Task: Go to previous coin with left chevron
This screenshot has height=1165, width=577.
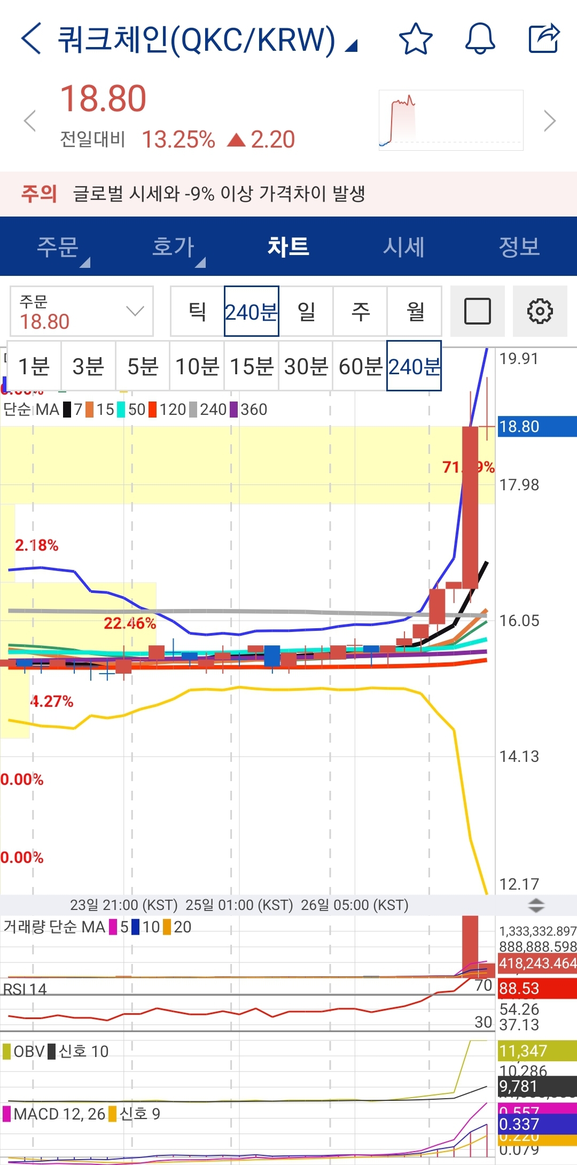Action: click(30, 121)
